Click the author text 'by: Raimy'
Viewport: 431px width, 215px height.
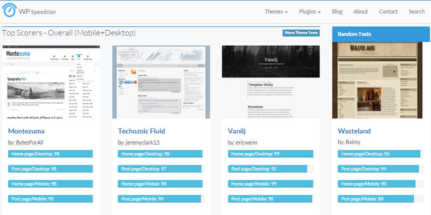pyautogui.click(x=349, y=142)
